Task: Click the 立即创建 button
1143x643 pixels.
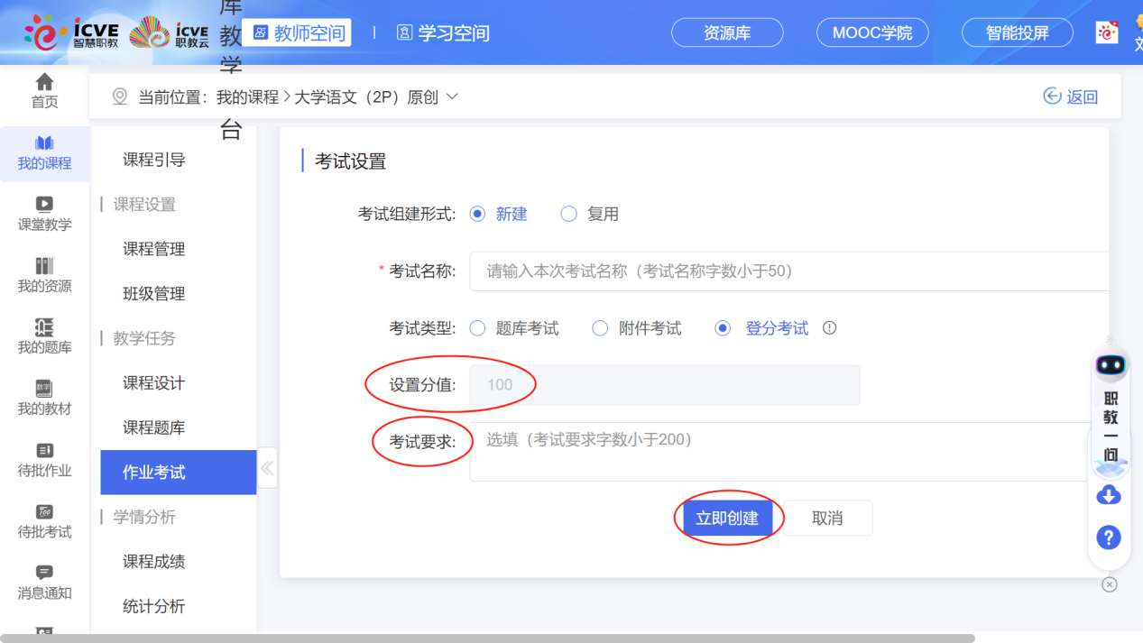Action: point(729,518)
